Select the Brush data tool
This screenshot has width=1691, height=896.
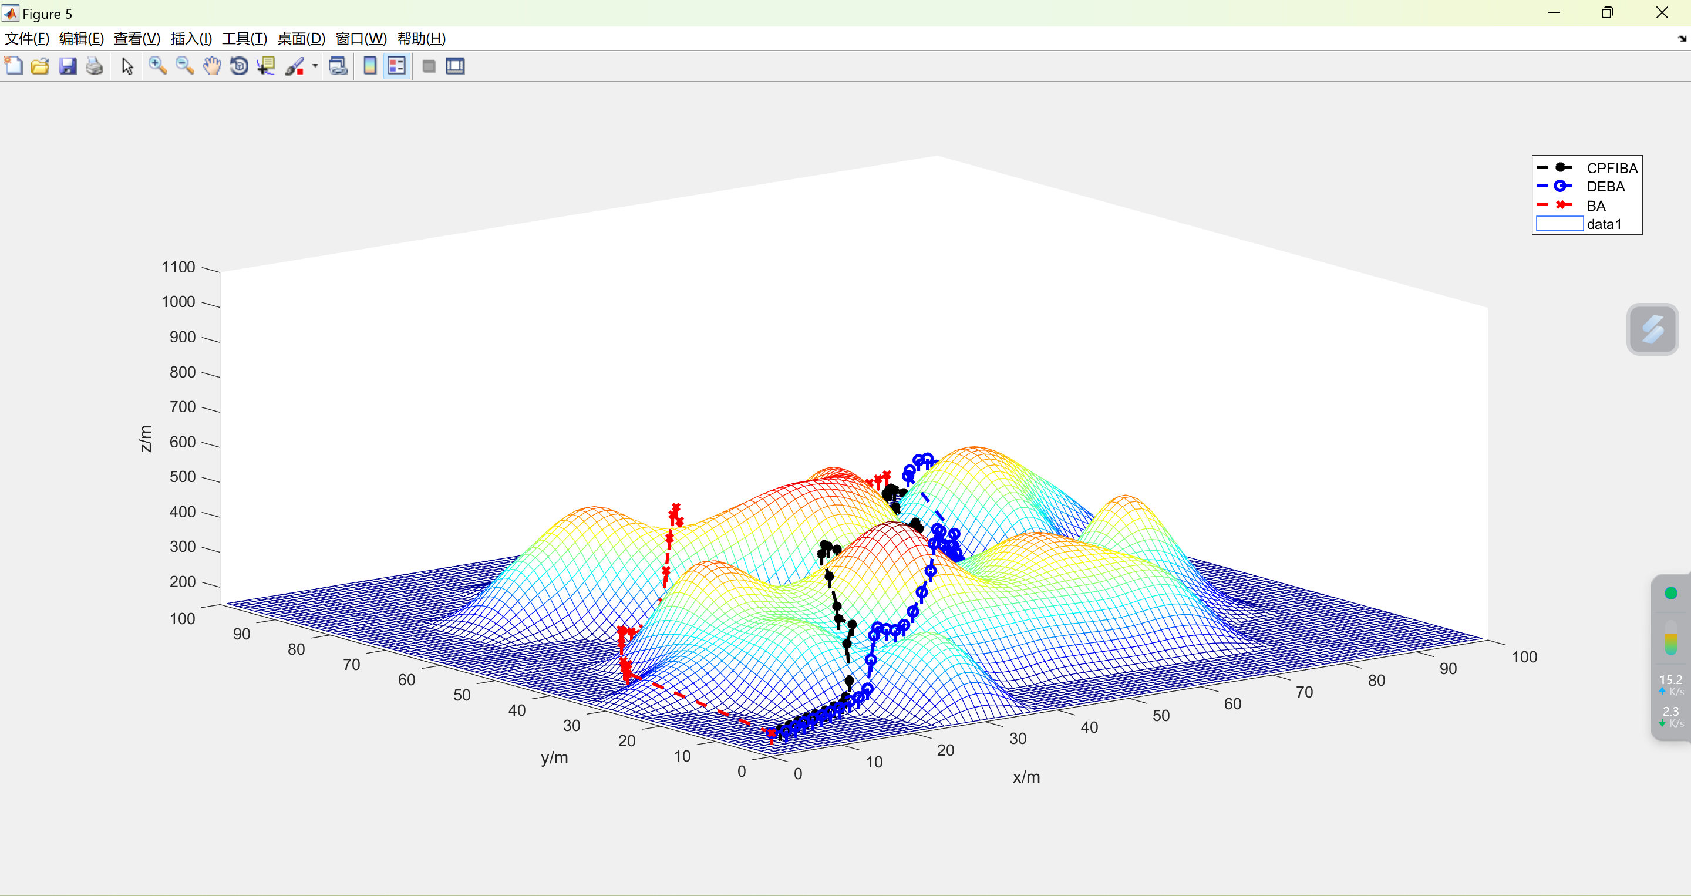coord(295,66)
